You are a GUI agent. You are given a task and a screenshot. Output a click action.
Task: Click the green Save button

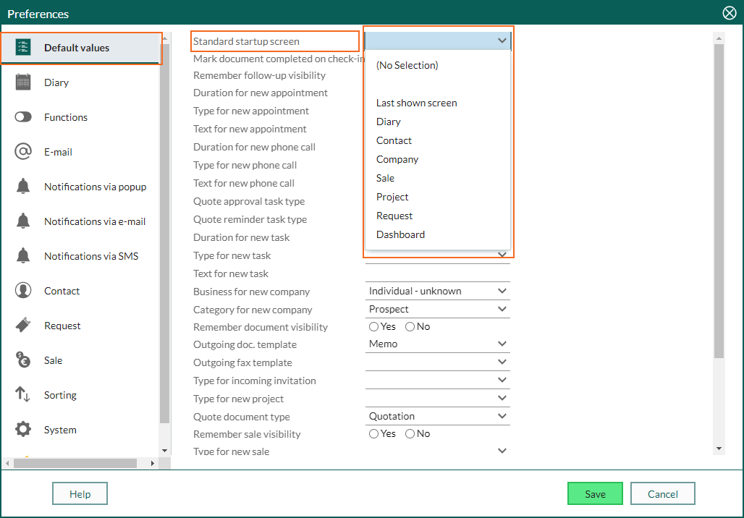[x=595, y=494]
